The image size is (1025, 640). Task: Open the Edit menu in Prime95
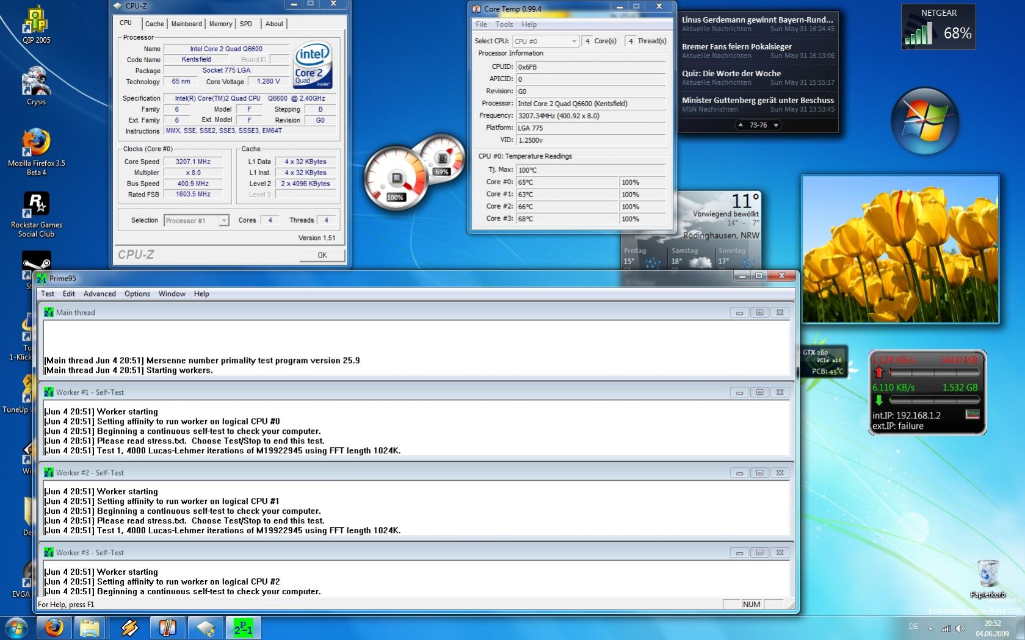pyautogui.click(x=69, y=293)
